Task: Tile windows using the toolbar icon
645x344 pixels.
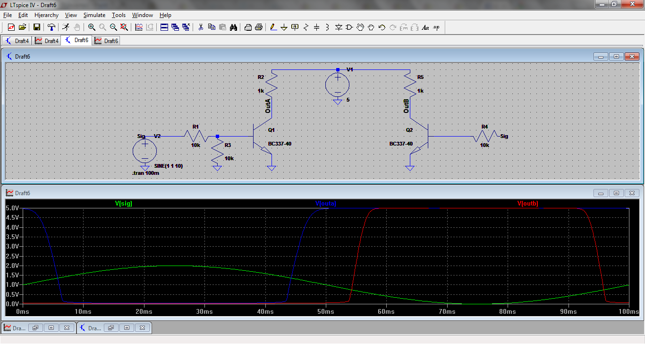Action: (x=164, y=27)
